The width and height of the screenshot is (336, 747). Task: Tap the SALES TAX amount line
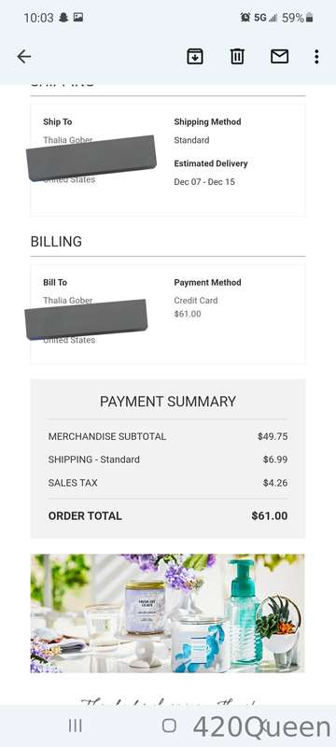pyautogui.click(x=167, y=483)
